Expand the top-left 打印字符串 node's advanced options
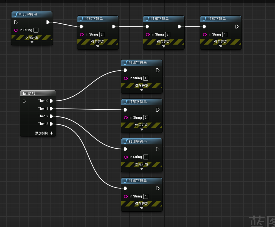Image resolution: width=275 pixels, height=227 pixels. point(32,42)
